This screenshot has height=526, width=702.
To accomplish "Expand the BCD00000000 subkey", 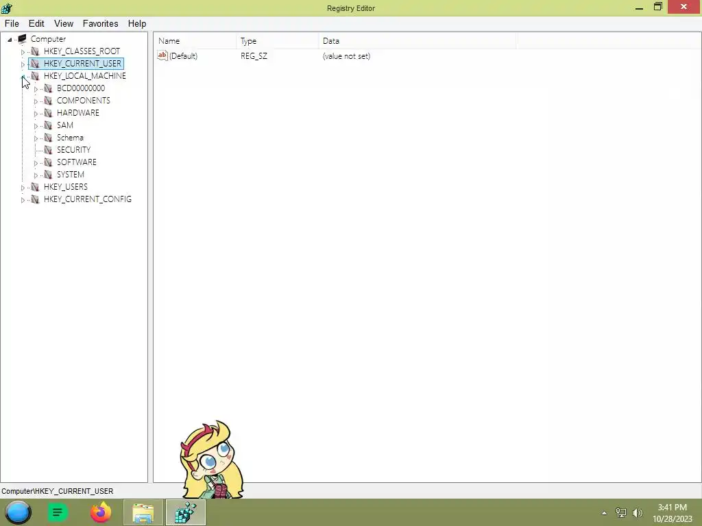I will [x=36, y=89].
